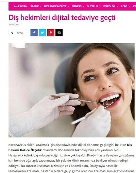Open the SAĞLIK menu label

click(x=35, y=6)
